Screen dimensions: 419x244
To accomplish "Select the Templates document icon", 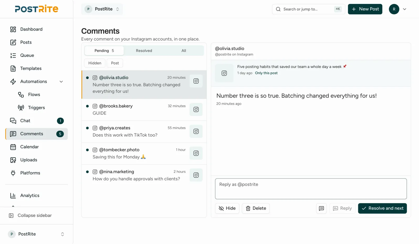I will tap(13, 68).
